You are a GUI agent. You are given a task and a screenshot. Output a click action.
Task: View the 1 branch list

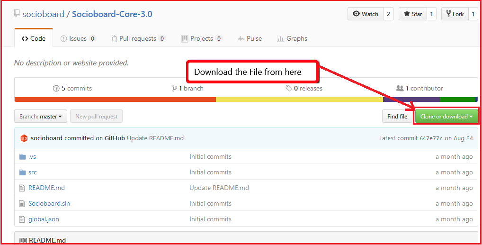tap(188, 88)
